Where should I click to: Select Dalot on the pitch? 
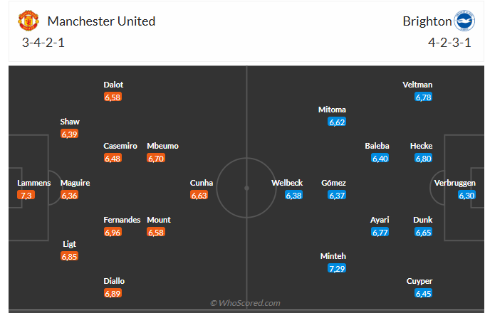pyautogui.click(x=113, y=85)
